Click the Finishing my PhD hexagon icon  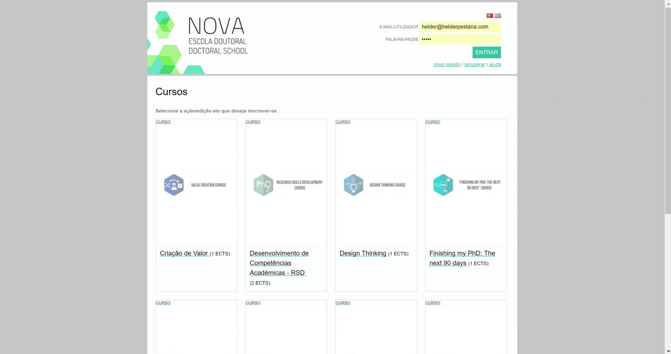click(443, 185)
